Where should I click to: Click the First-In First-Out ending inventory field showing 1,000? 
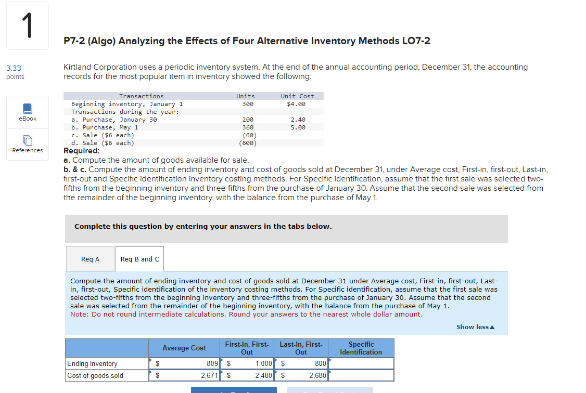[247, 363]
